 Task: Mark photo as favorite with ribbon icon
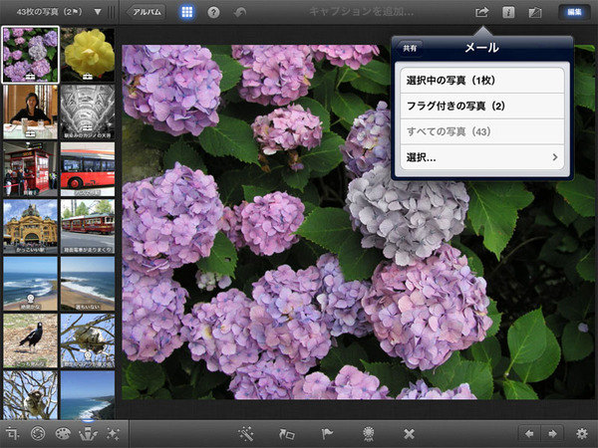coord(368,433)
